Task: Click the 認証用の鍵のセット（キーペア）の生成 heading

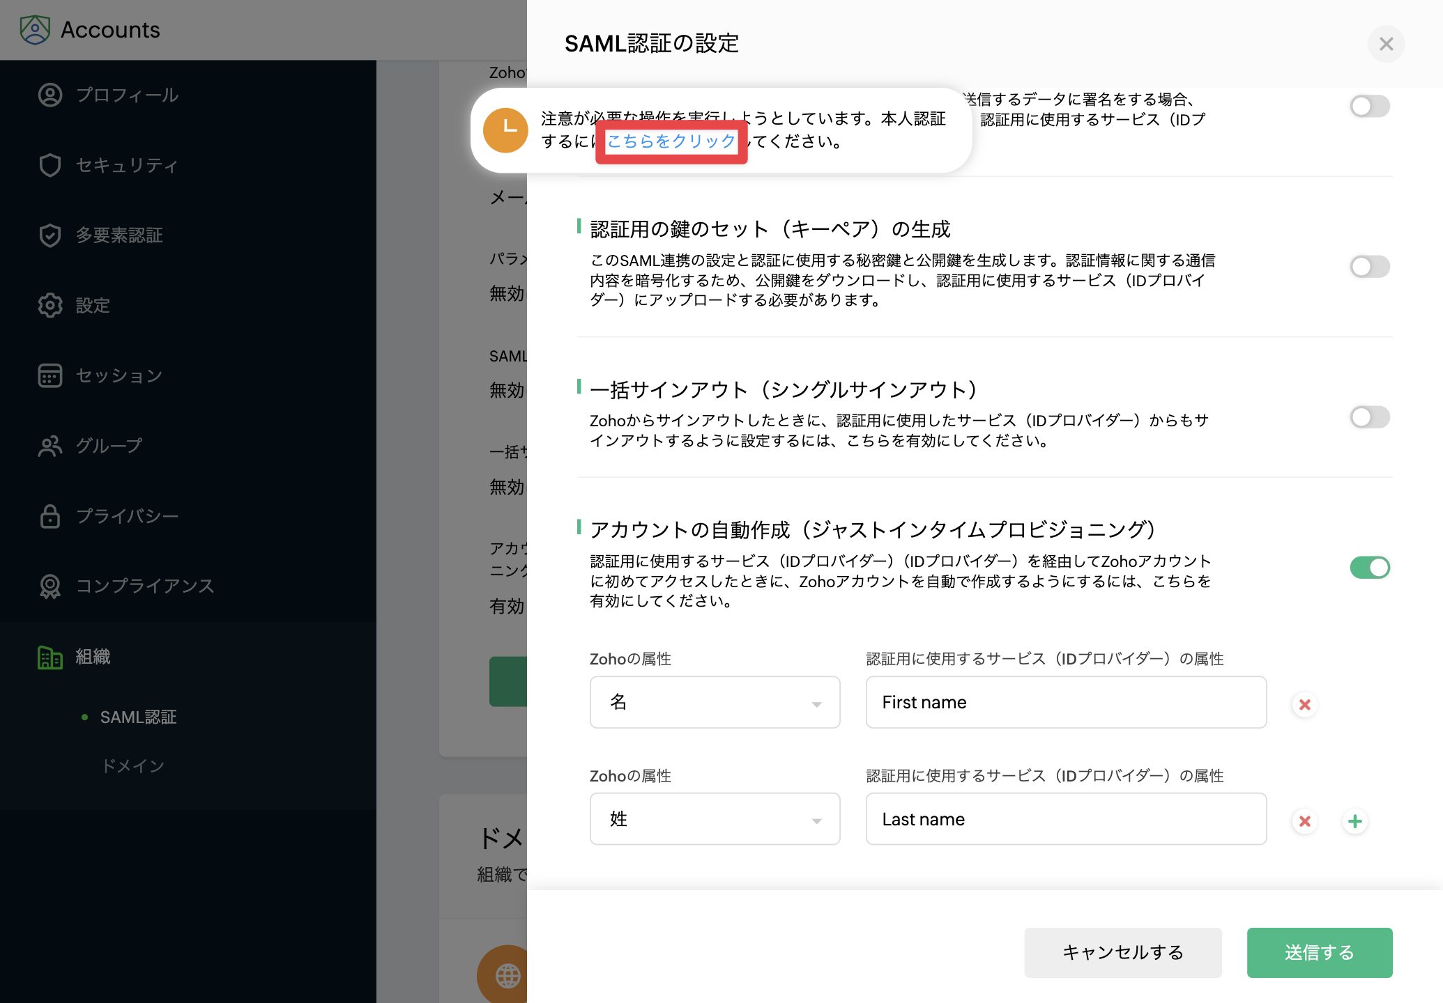Action: point(770,229)
